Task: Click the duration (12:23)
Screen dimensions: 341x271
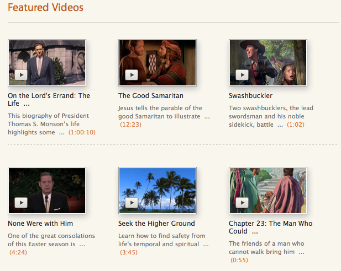Action: tap(130, 124)
